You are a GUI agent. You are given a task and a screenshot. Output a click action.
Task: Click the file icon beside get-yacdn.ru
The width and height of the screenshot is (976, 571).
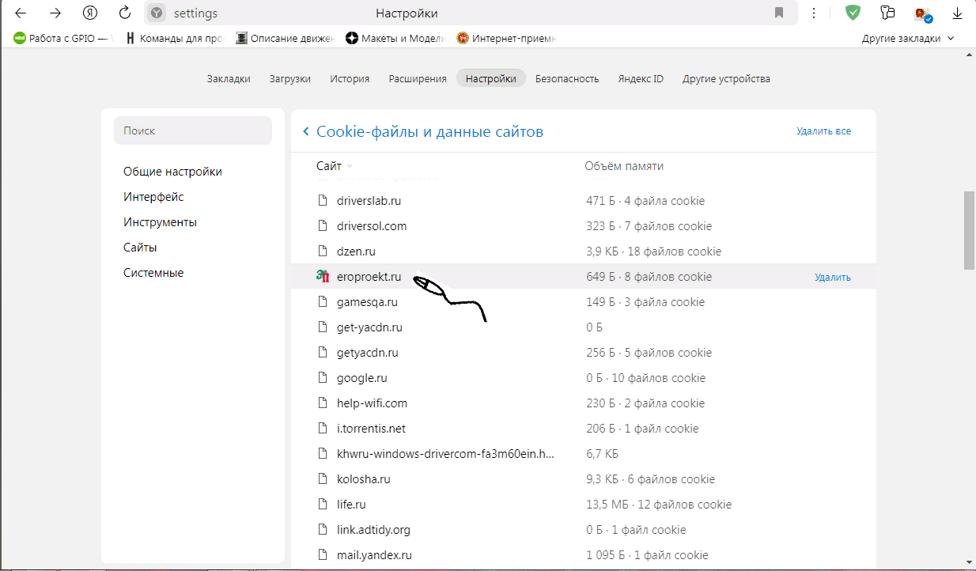tap(322, 327)
